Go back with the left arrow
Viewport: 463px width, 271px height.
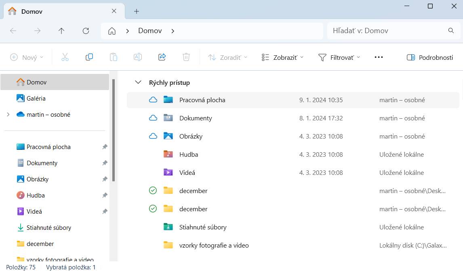pos(13,31)
